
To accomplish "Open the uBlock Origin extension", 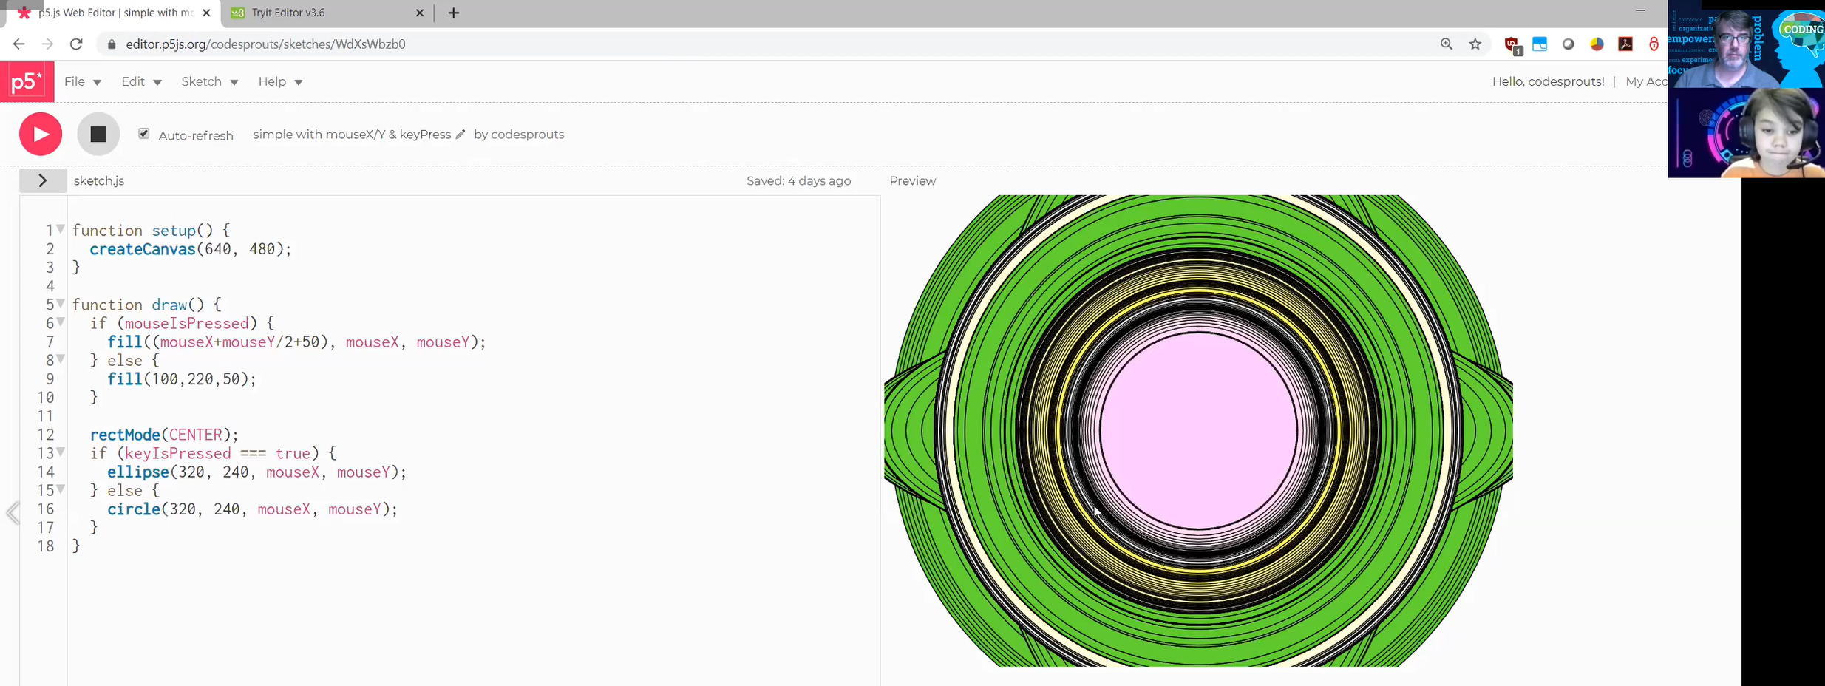I will 1511,44.
